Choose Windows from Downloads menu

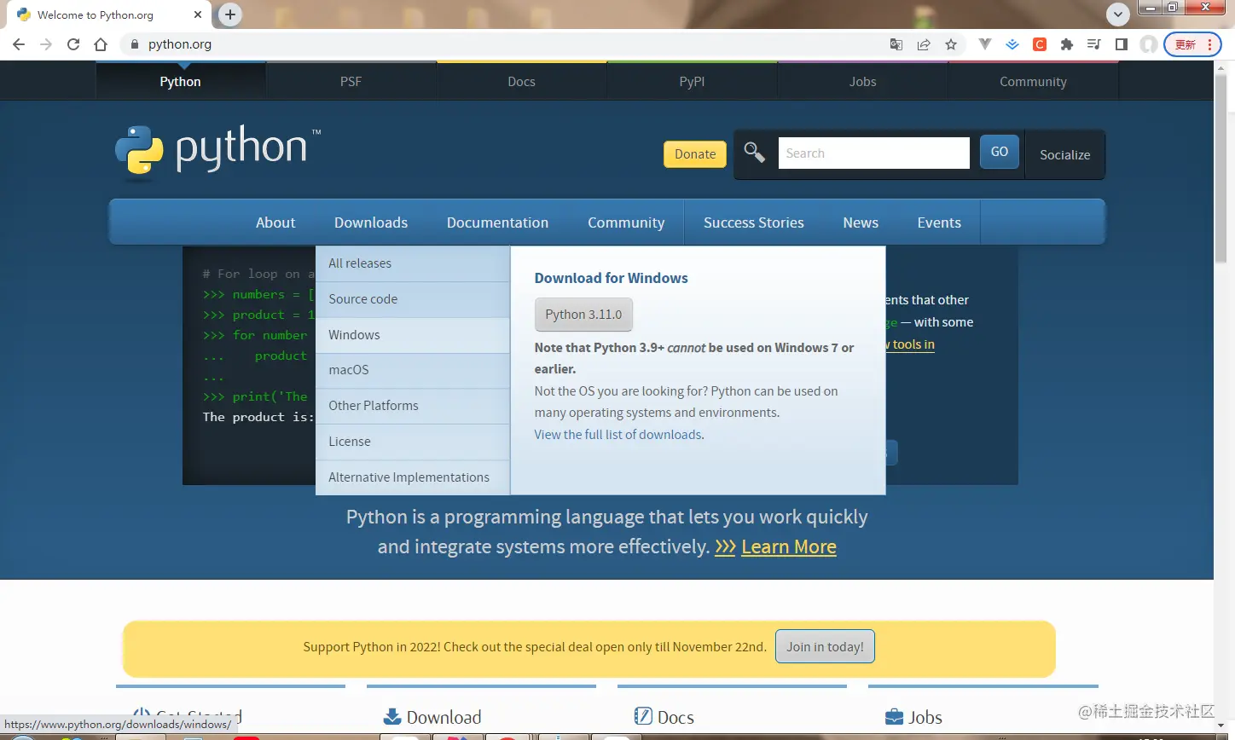pos(413,335)
